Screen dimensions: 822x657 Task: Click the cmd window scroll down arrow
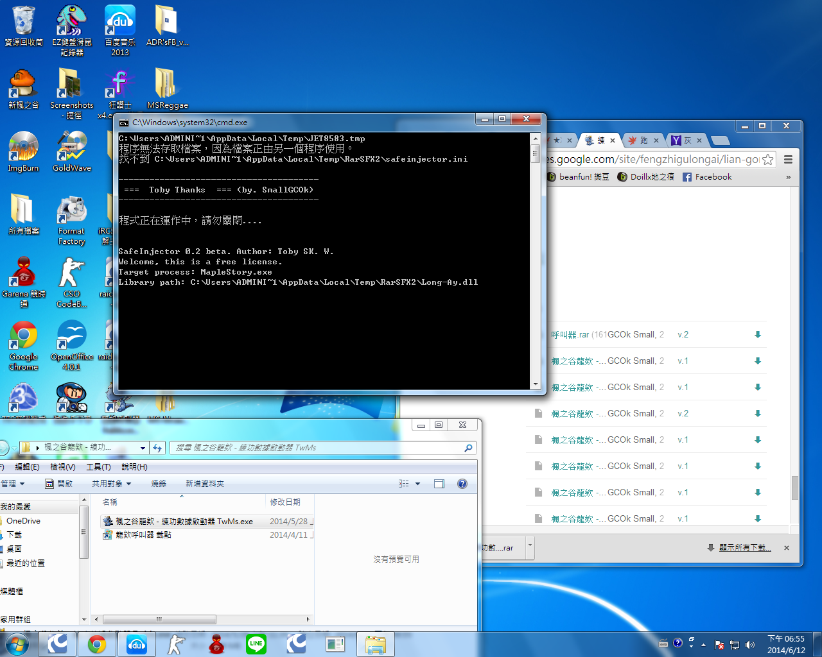pyautogui.click(x=535, y=384)
